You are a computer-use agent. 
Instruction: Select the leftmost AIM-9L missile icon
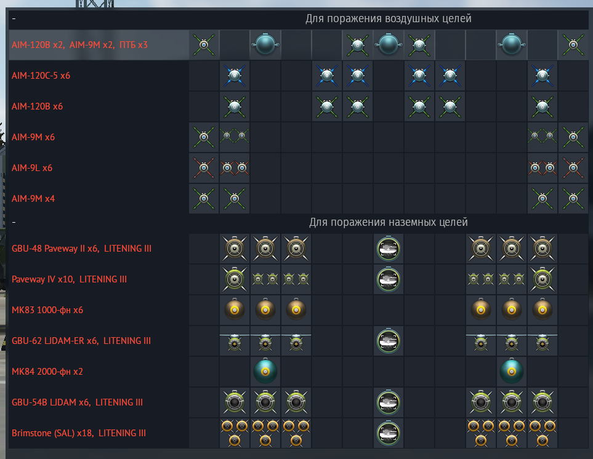204,168
